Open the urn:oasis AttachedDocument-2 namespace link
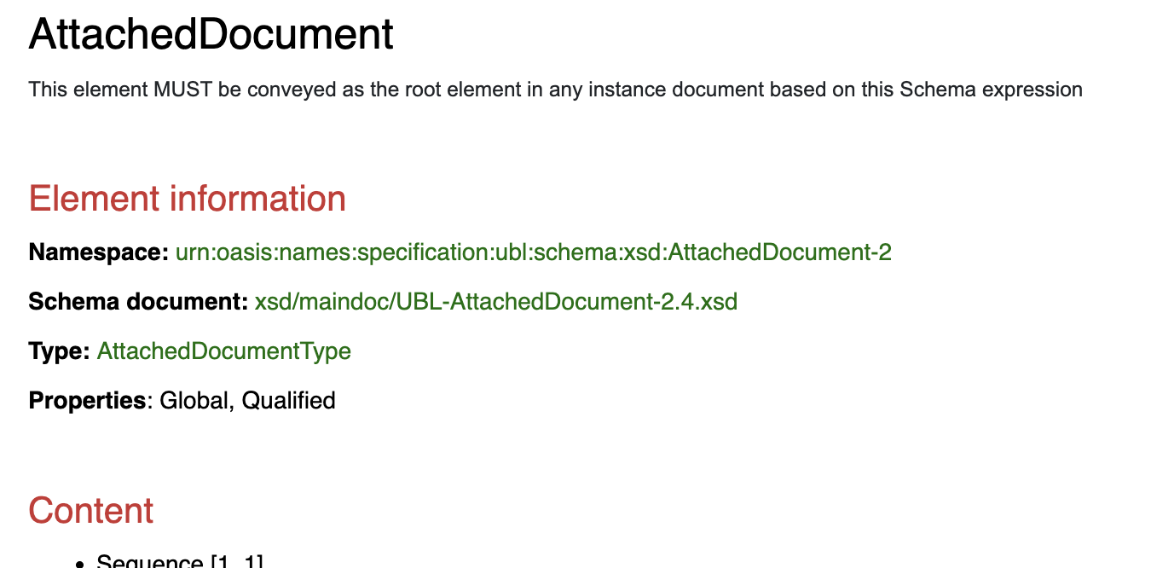The height and width of the screenshot is (568, 1151). click(x=533, y=252)
